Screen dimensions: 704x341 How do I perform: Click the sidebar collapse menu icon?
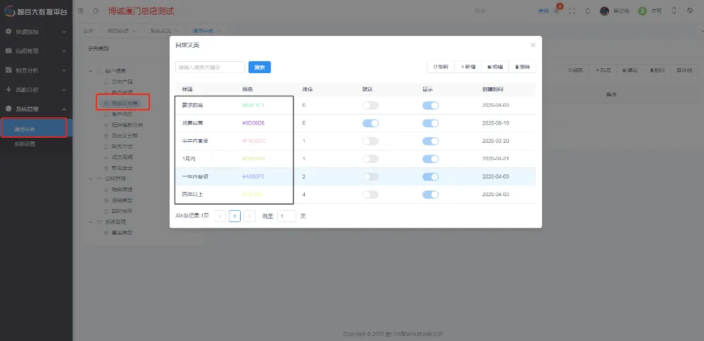coord(80,11)
